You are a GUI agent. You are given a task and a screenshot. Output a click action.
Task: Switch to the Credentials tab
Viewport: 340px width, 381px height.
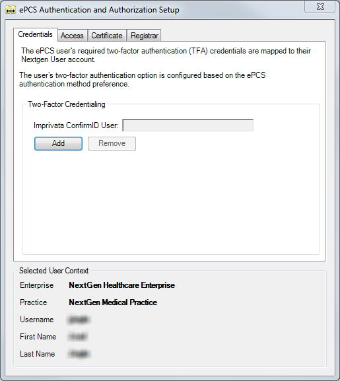click(x=36, y=34)
